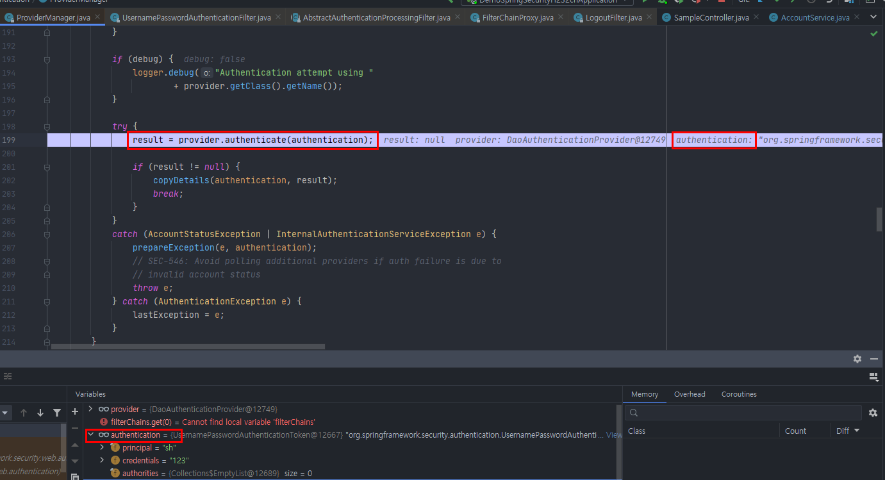
Task: Move watch up arrow in Variables
Action: click(x=75, y=445)
